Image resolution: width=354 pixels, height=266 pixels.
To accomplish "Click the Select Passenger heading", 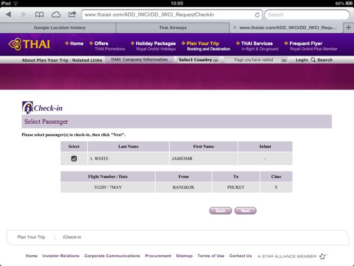I will click(46, 122).
